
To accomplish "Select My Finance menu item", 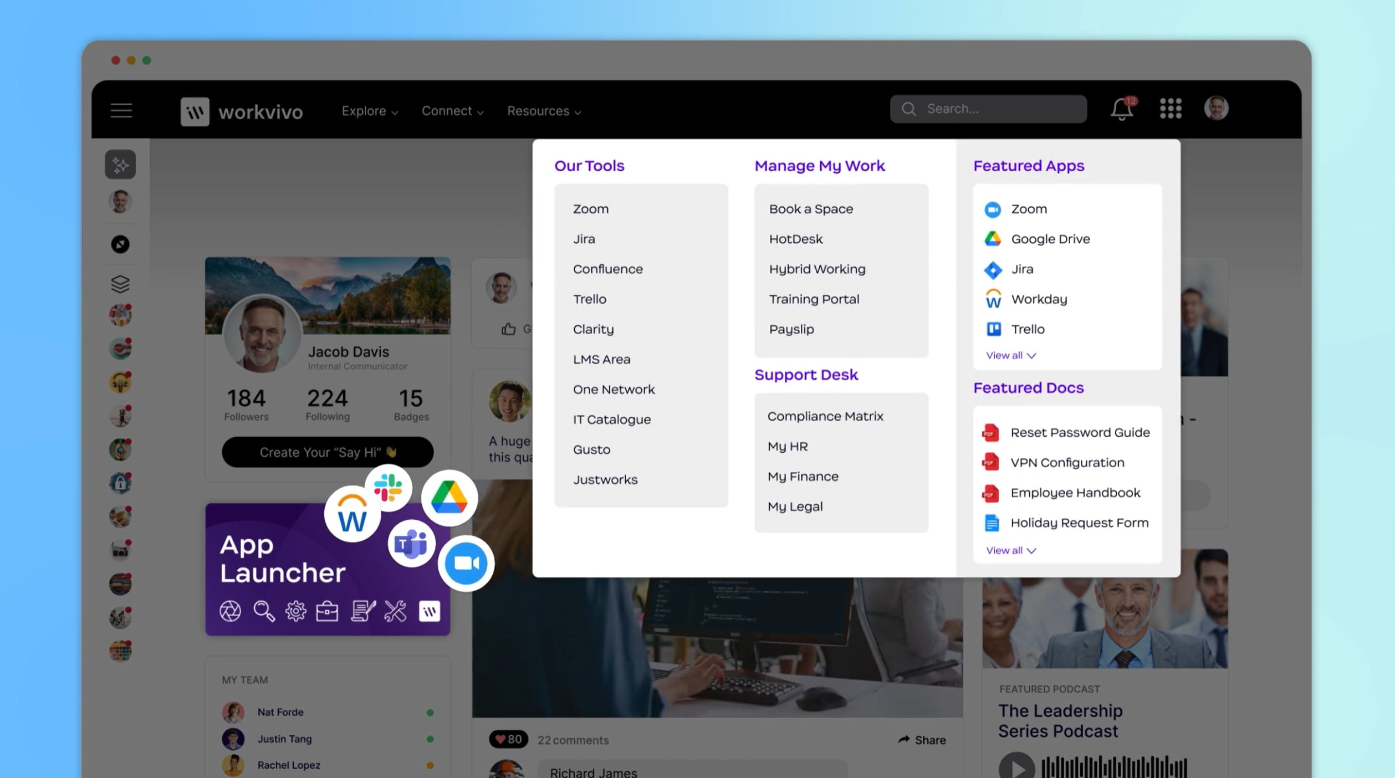I will point(803,477).
